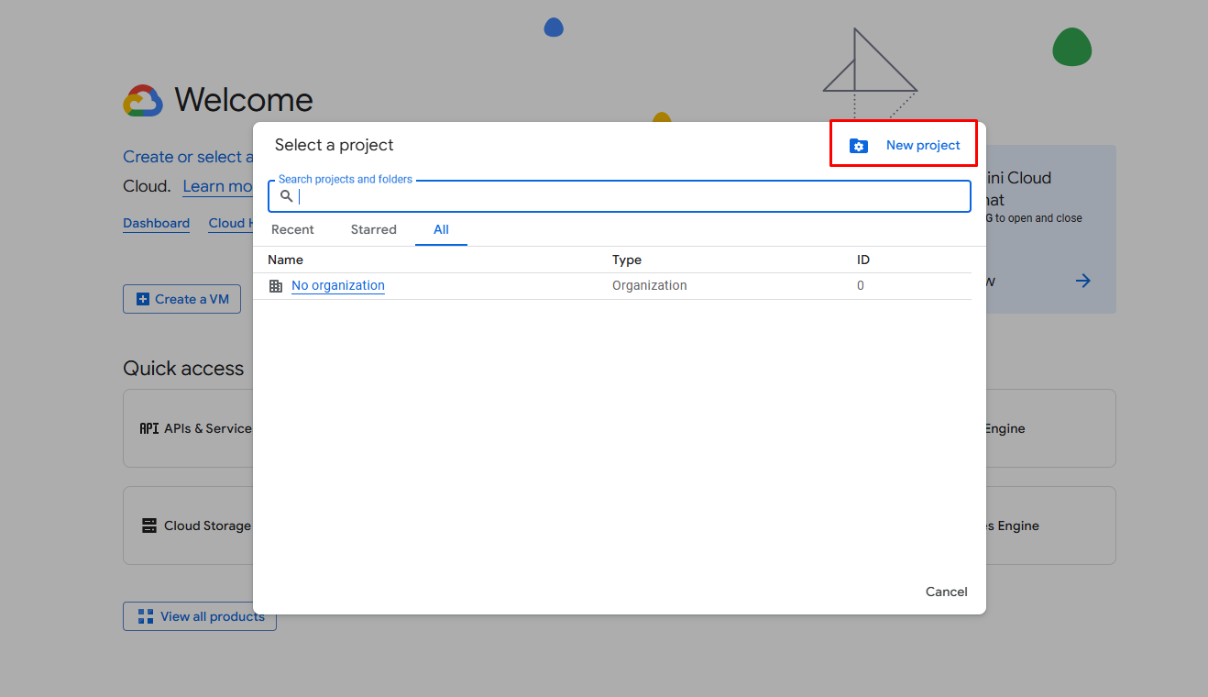Switch to the Starred tab
Image resolution: width=1208 pixels, height=697 pixels.
(x=373, y=229)
